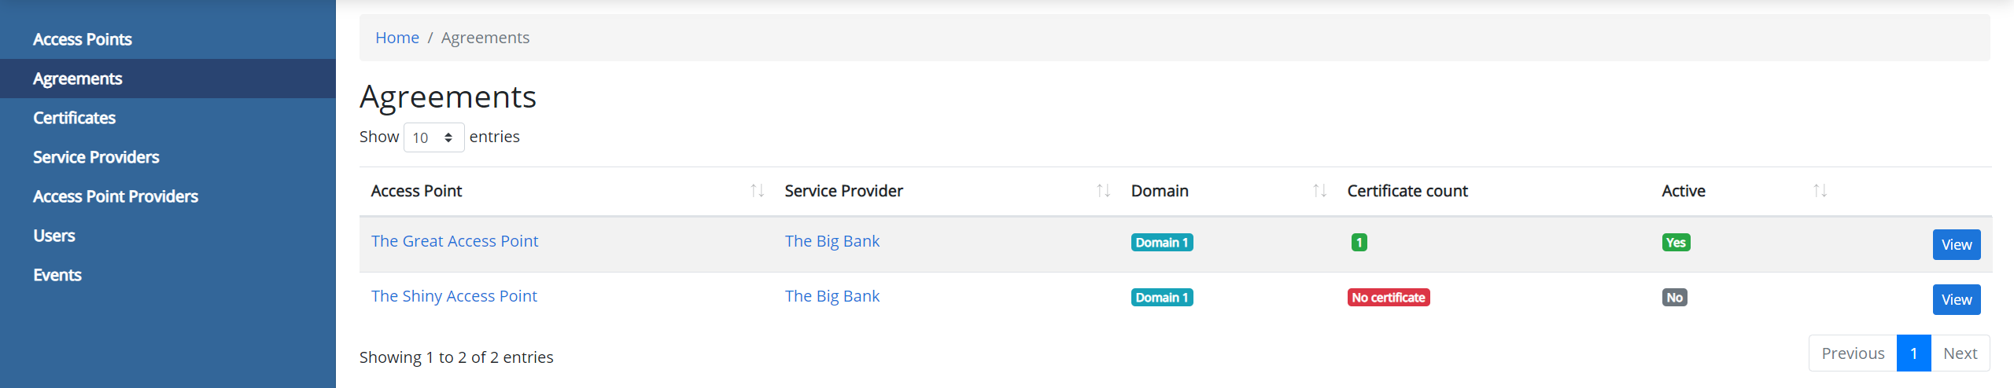Image resolution: width=2014 pixels, height=388 pixels.
Task: View The Great Access Point agreement
Action: click(x=1957, y=244)
